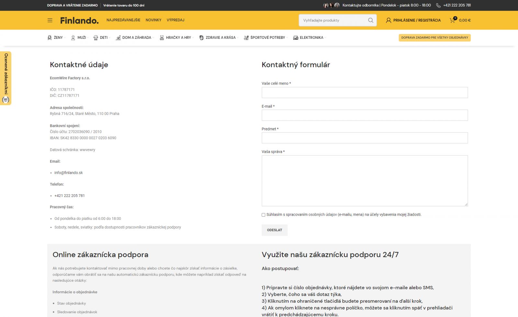Click the Zdravie a krása face icon
Image resolution: width=518 pixels, height=317 pixels.
pyautogui.click(x=201, y=38)
